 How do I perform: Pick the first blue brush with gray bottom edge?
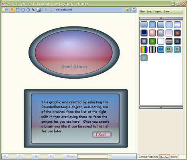[x=144, y=24]
